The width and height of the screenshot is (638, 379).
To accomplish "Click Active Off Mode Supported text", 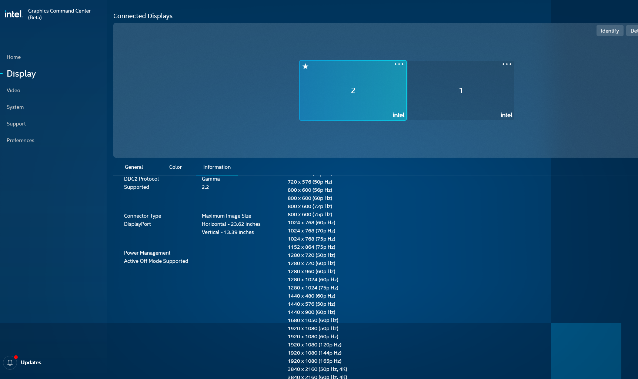I will click(x=156, y=261).
